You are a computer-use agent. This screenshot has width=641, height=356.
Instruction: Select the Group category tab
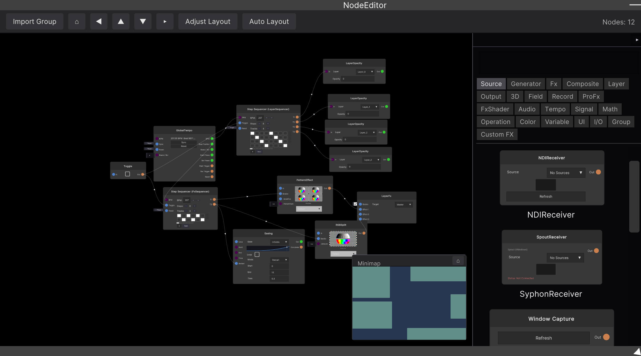click(621, 122)
